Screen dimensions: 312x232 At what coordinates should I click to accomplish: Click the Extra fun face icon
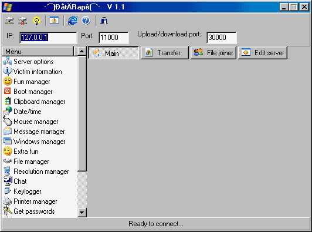tap(8, 151)
